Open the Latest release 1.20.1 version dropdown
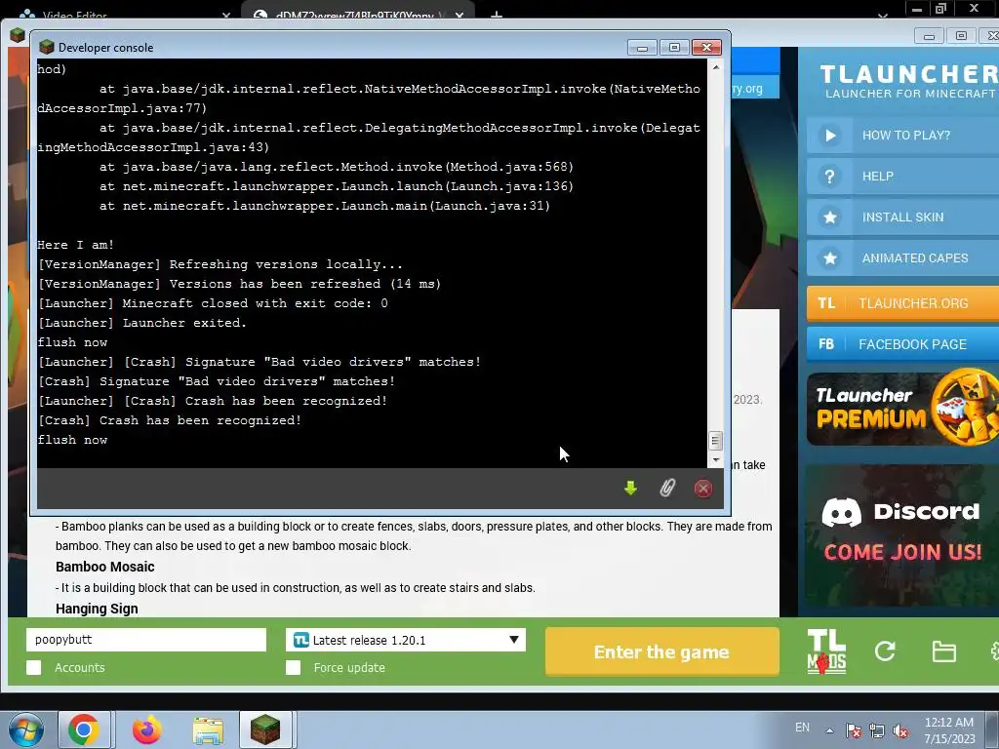999x749 pixels. coord(406,640)
